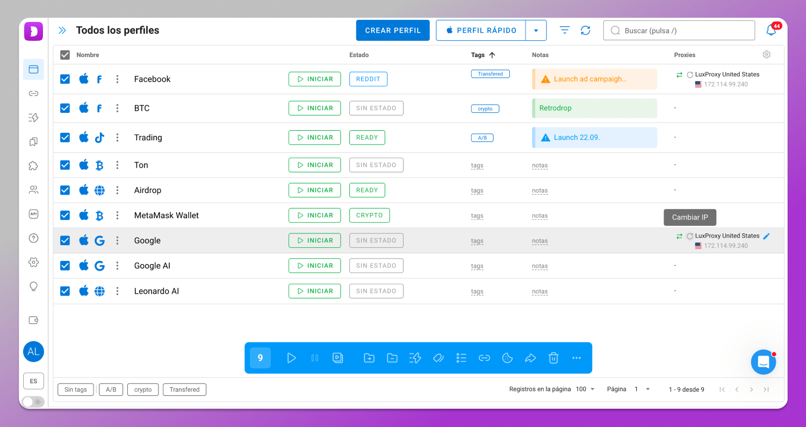Select all profiles with the header checkbox
Screen dimensions: 806x427
point(64,55)
